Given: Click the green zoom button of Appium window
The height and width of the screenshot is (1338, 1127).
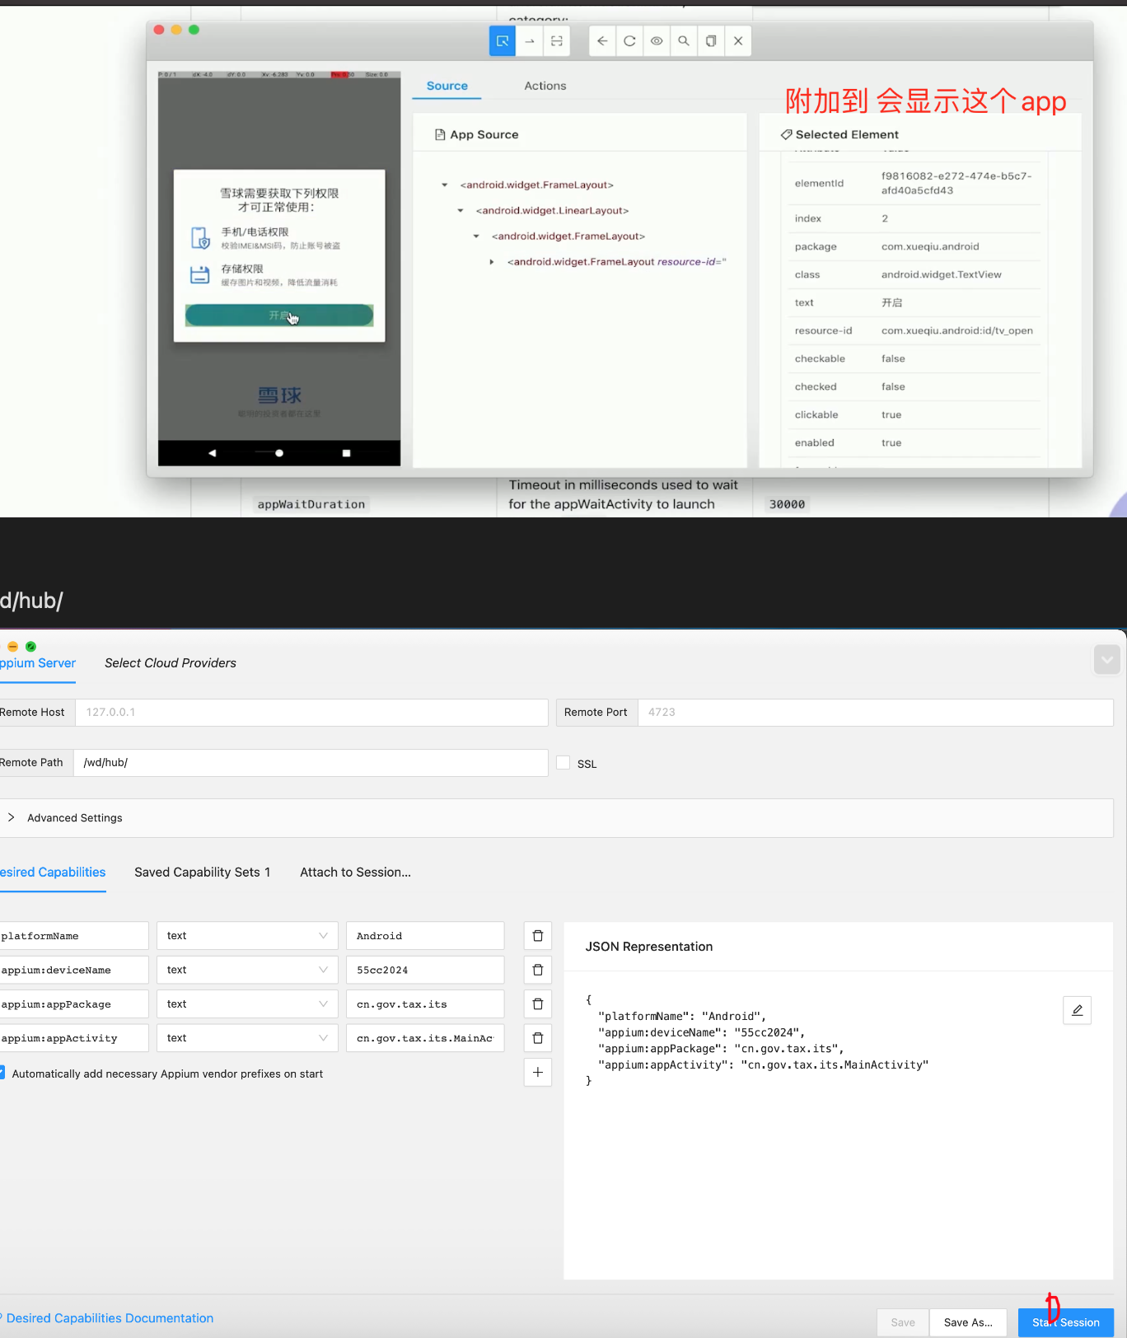Looking at the screenshot, I should pyautogui.click(x=30, y=647).
